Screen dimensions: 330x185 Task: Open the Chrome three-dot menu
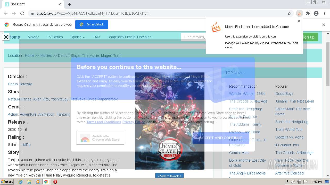pyautogui.click(x=324, y=13)
